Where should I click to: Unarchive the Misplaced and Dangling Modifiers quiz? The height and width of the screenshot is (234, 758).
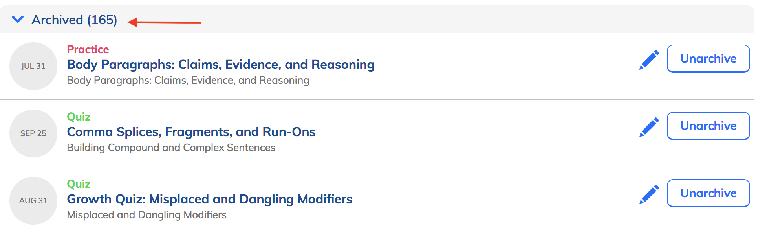coord(708,193)
